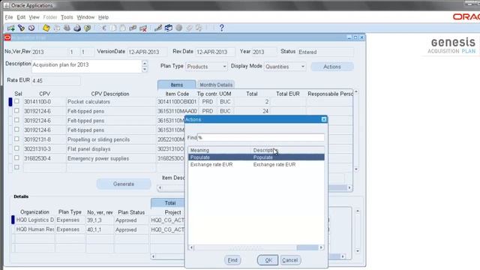Screen dimensions: 480x270
Task: Click the Print toolbar icon
Action: (77, 28)
